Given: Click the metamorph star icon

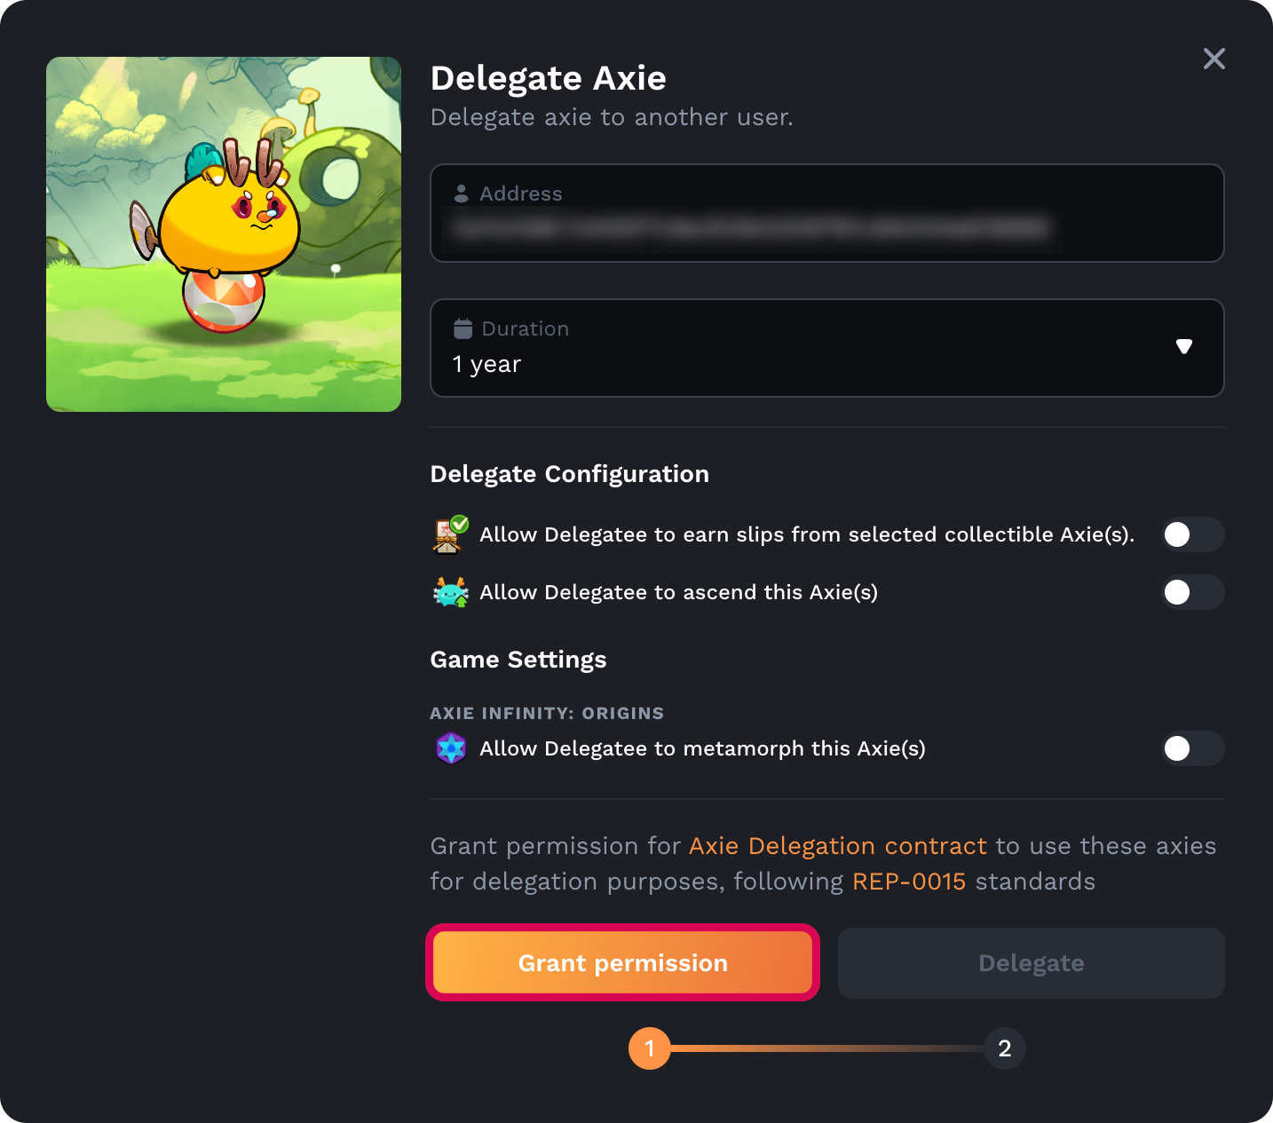Looking at the screenshot, I should point(451,748).
